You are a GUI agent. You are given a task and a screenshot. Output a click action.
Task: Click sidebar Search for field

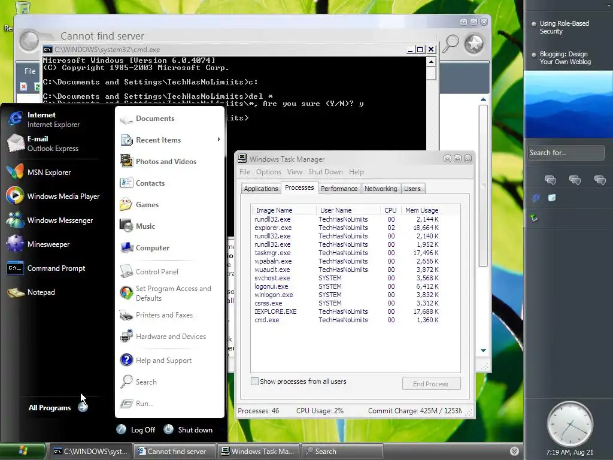pyautogui.click(x=566, y=153)
